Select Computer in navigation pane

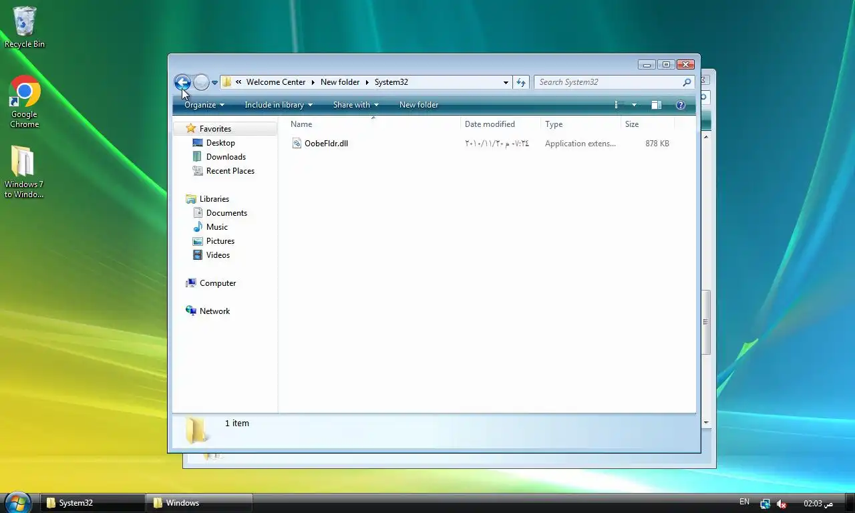click(x=218, y=283)
